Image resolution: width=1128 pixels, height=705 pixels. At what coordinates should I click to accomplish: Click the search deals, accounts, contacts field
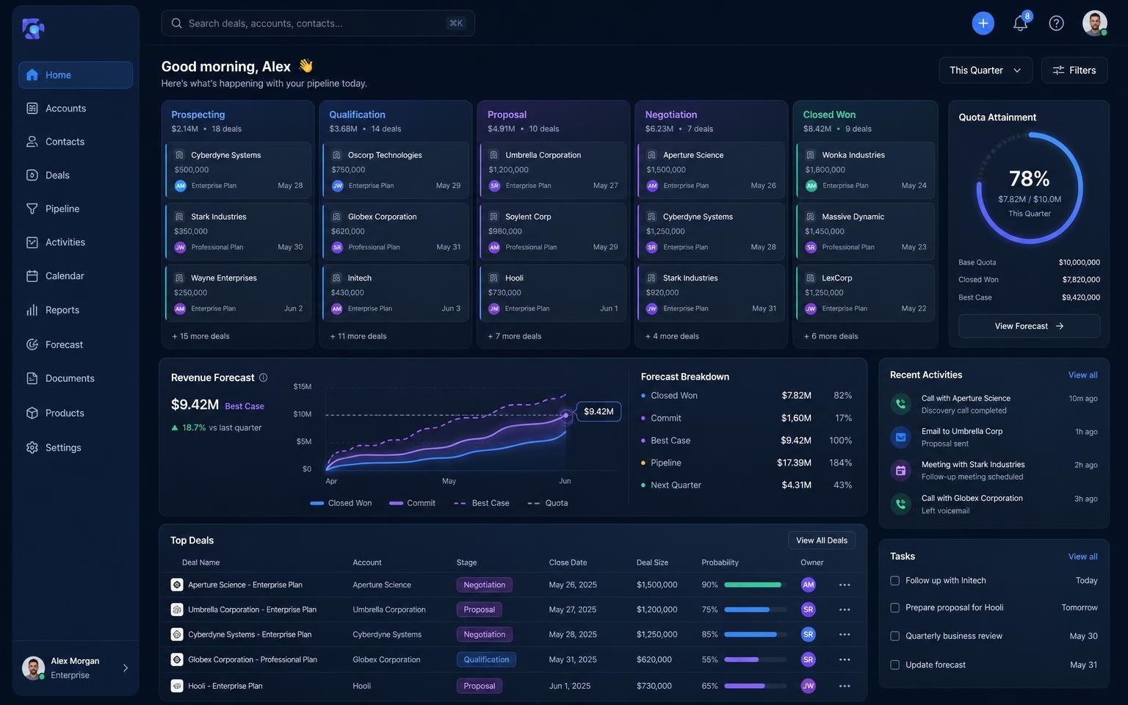click(x=318, y=23)
